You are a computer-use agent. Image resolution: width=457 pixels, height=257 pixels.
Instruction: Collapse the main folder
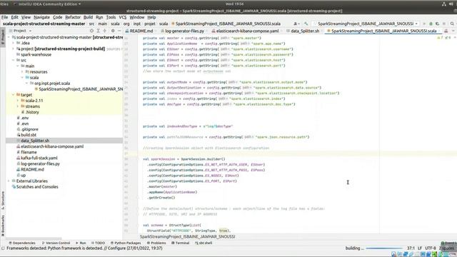[18, 66]
